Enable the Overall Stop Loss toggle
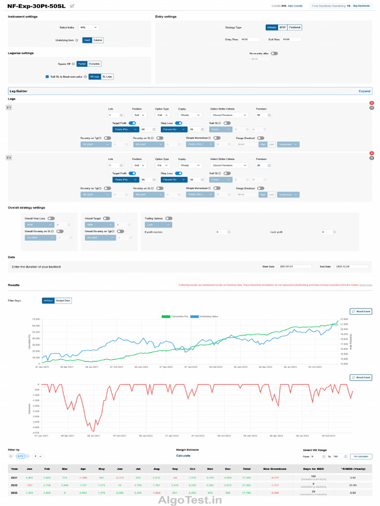This screenshot has width=380, height=506. 51,218
